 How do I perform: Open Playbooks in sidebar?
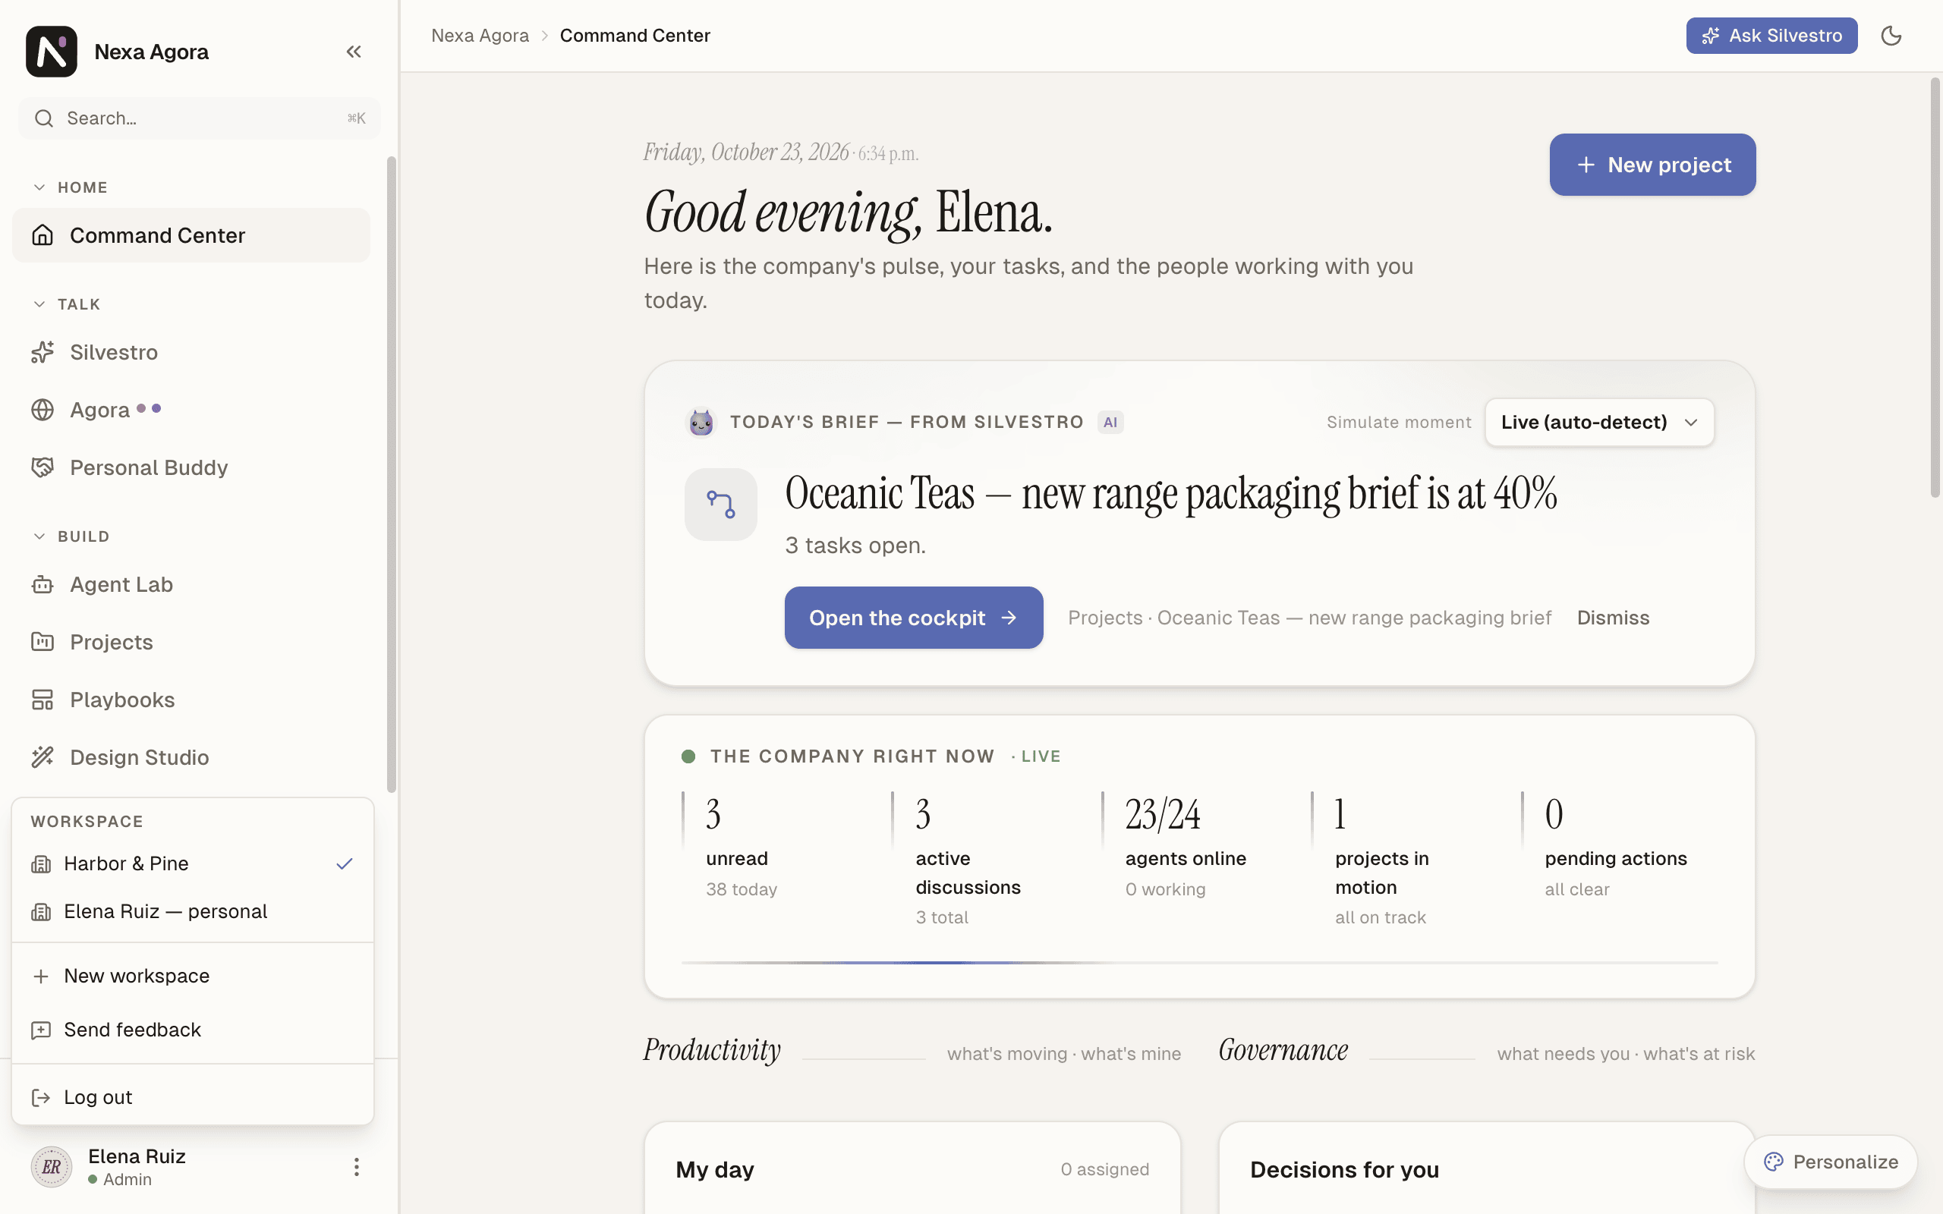[191, 700]
